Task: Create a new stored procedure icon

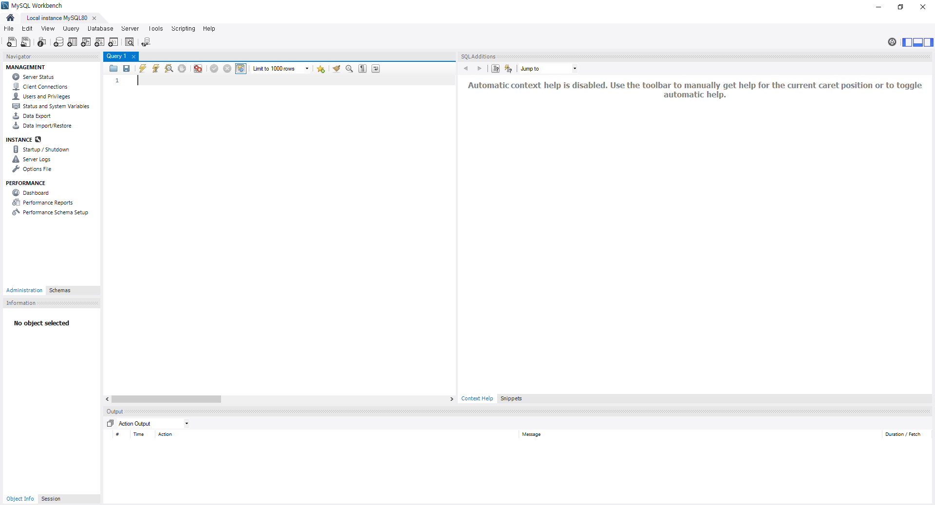Action: tap(99, 42)
